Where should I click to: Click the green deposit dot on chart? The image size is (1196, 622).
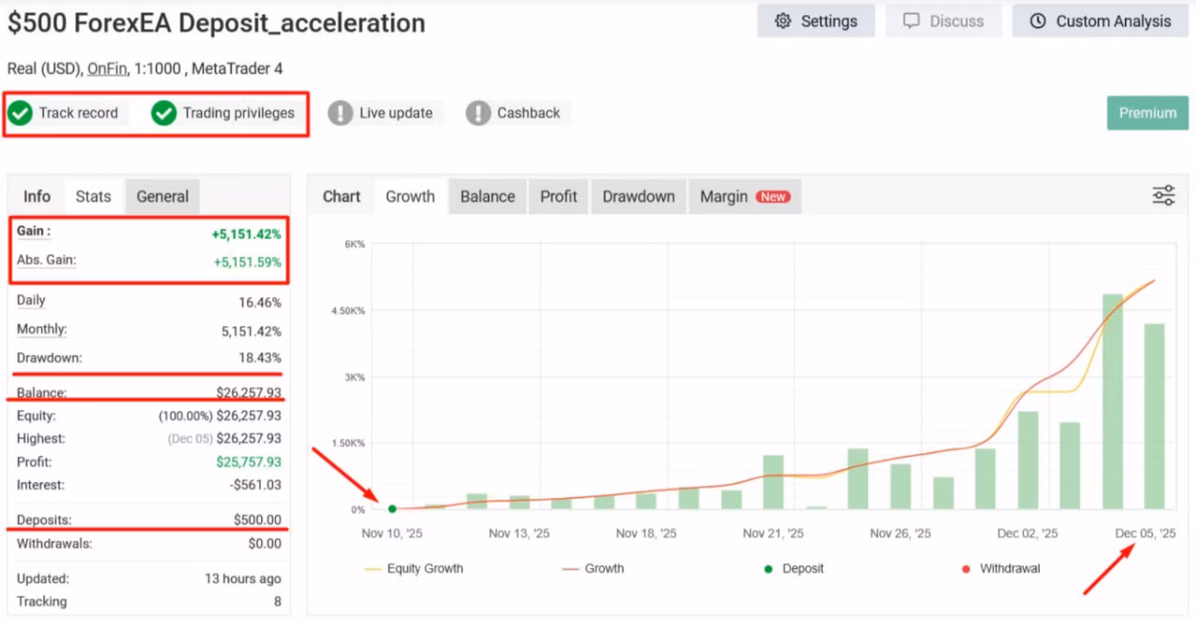click(x=392, y=509)
